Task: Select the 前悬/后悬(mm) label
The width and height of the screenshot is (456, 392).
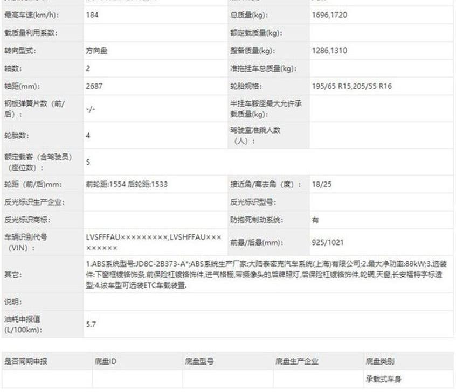Action: click(256, 242)
